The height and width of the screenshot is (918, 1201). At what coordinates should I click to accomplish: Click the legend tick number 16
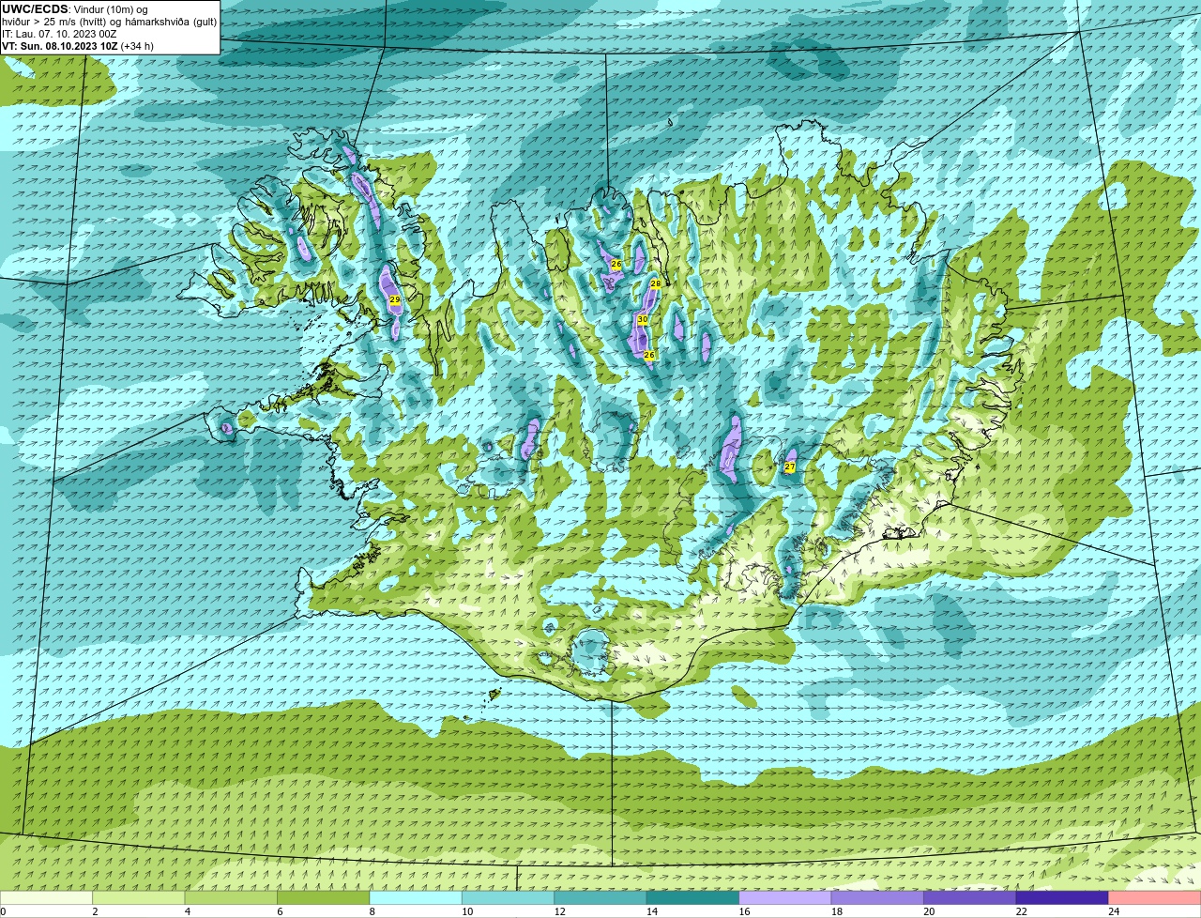[744, 910]
